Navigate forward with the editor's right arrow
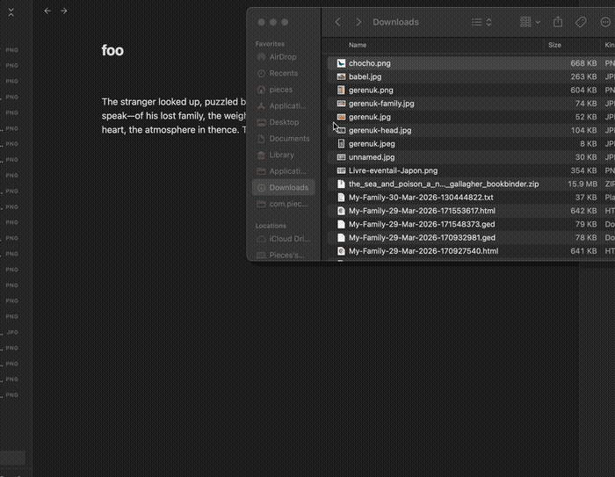Screen dimensions: 615x477 (63, 11)
